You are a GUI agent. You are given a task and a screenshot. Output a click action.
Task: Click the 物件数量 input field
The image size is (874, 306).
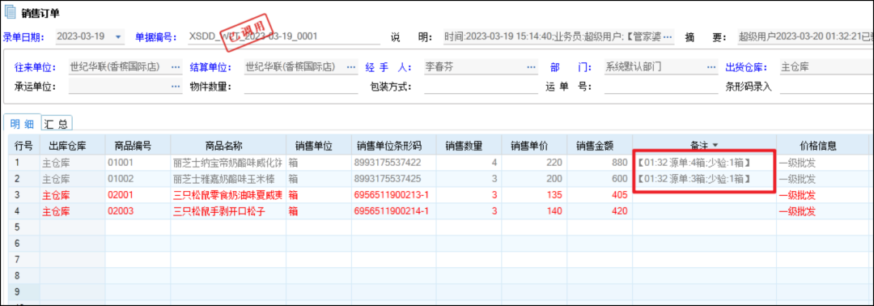[x=301, y=87]
